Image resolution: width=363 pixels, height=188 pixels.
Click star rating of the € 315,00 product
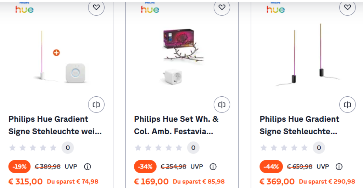click(33, 148)
